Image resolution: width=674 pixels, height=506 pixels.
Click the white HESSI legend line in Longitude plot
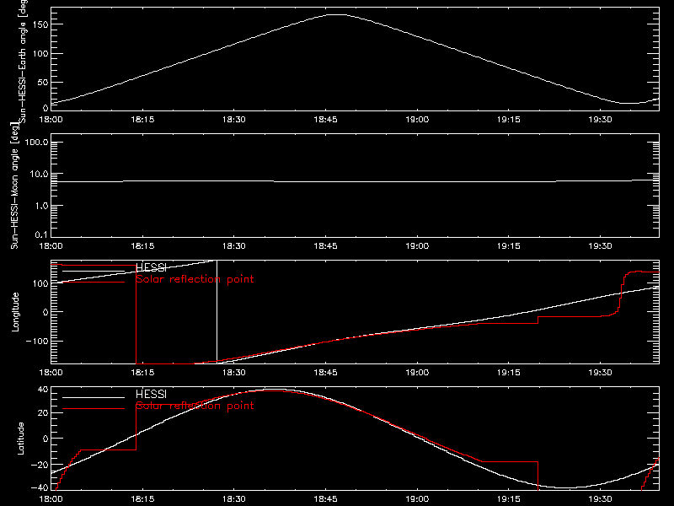[x=94, y=271]
